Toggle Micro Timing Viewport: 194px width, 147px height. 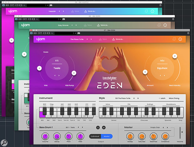pos(174,98)
